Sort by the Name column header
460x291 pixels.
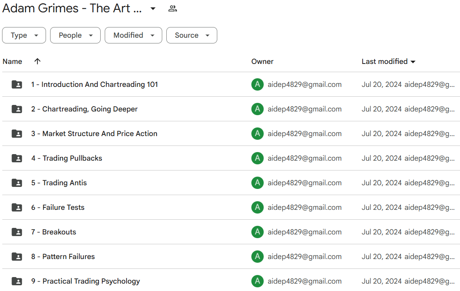point(12,61)
